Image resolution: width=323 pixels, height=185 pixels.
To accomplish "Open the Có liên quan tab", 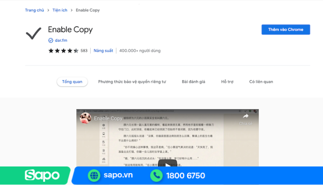I will (x=261, y=82).
